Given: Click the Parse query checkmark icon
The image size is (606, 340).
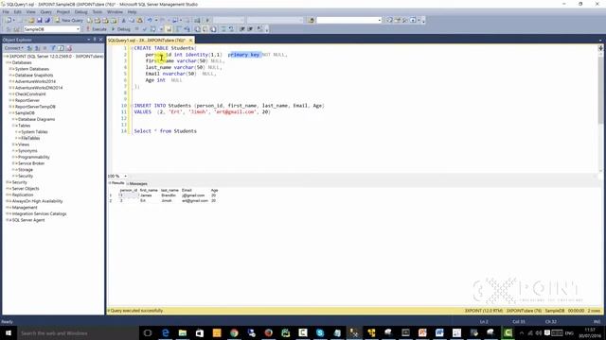Looking at the screenshot, I should pos(145,29).
